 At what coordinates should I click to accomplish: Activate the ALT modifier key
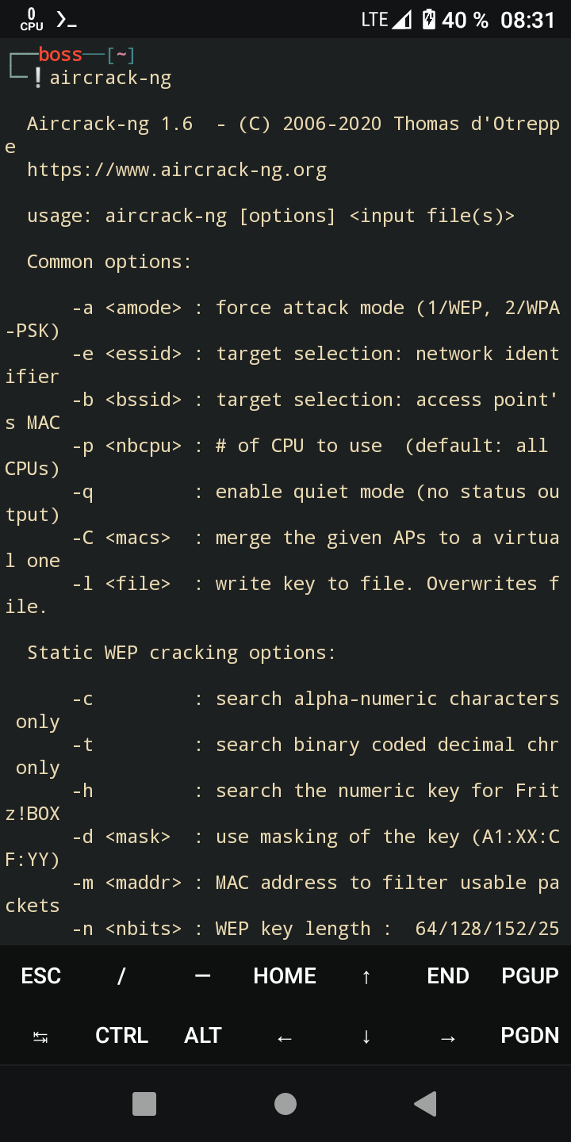coord(203,1035)
